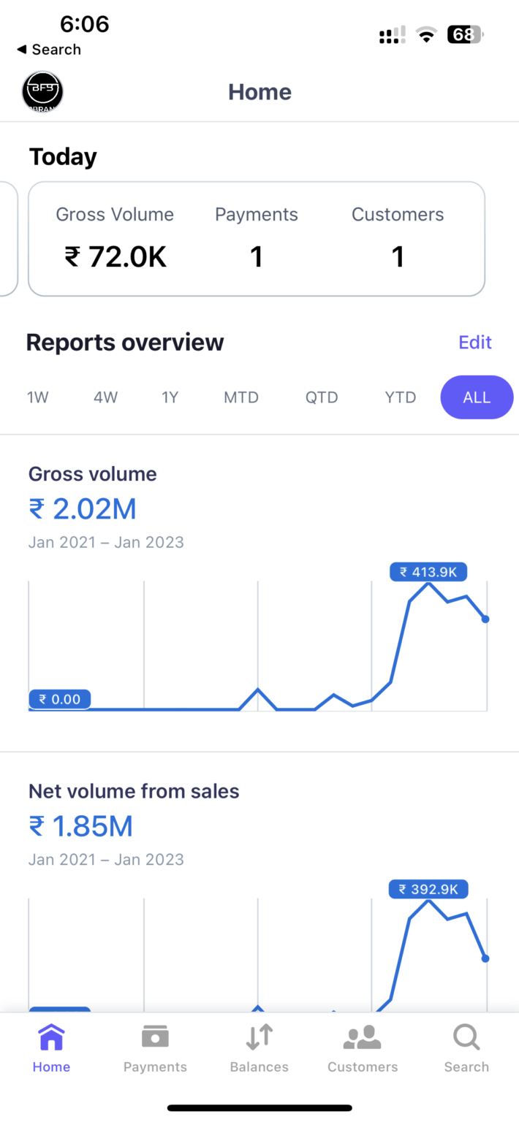Open Balances via the arrows icon

click(259, 1037)
